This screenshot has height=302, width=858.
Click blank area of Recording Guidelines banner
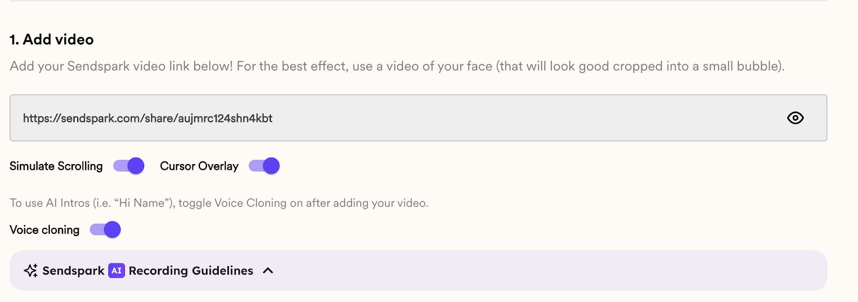point(536,271)
